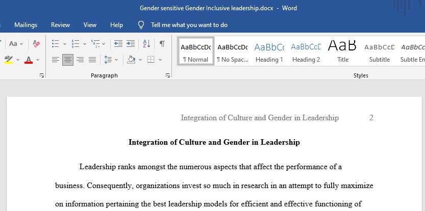The image size is (425, 211).
Task: Click the bold document title heading
Action: click(x=214, y=142)
